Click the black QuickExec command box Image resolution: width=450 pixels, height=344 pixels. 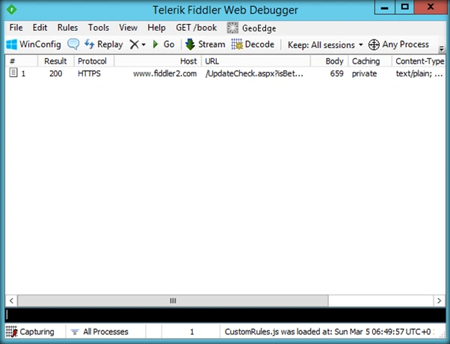tap(225, 315)
